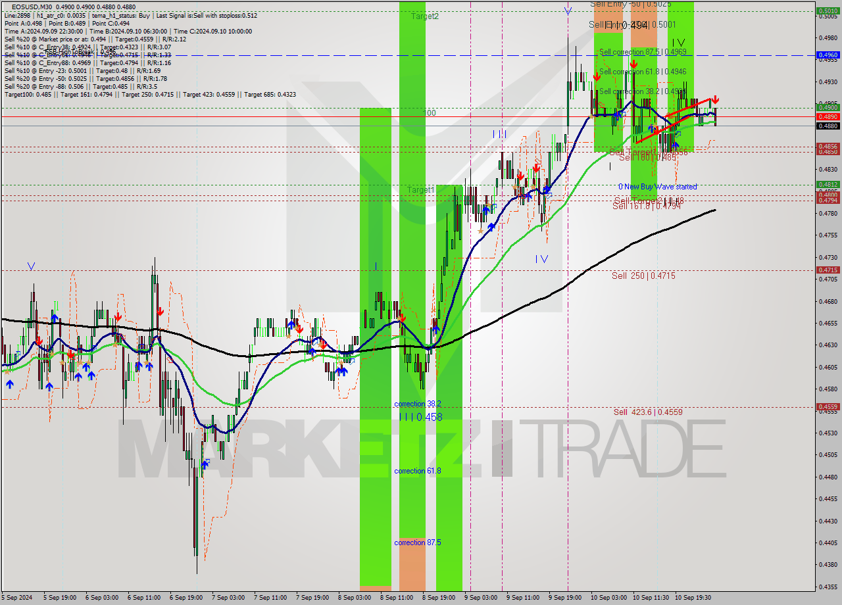842x605 pixels.
Task: Select the 'Sell correction 87.5 | 0.4969' label
Action: tap(643, 52)
